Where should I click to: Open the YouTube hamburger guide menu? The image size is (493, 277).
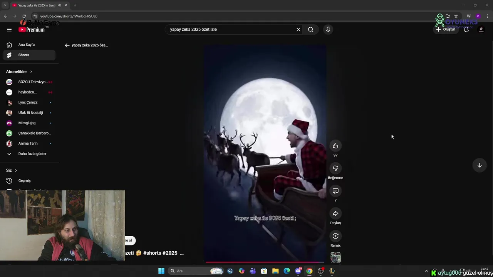(9, 29)
